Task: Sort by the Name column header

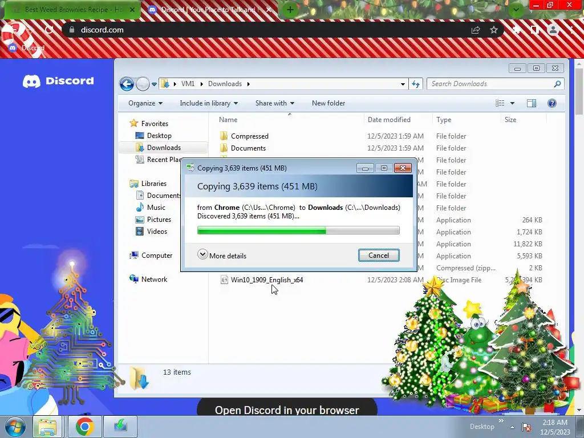Action: pos(228,120)
